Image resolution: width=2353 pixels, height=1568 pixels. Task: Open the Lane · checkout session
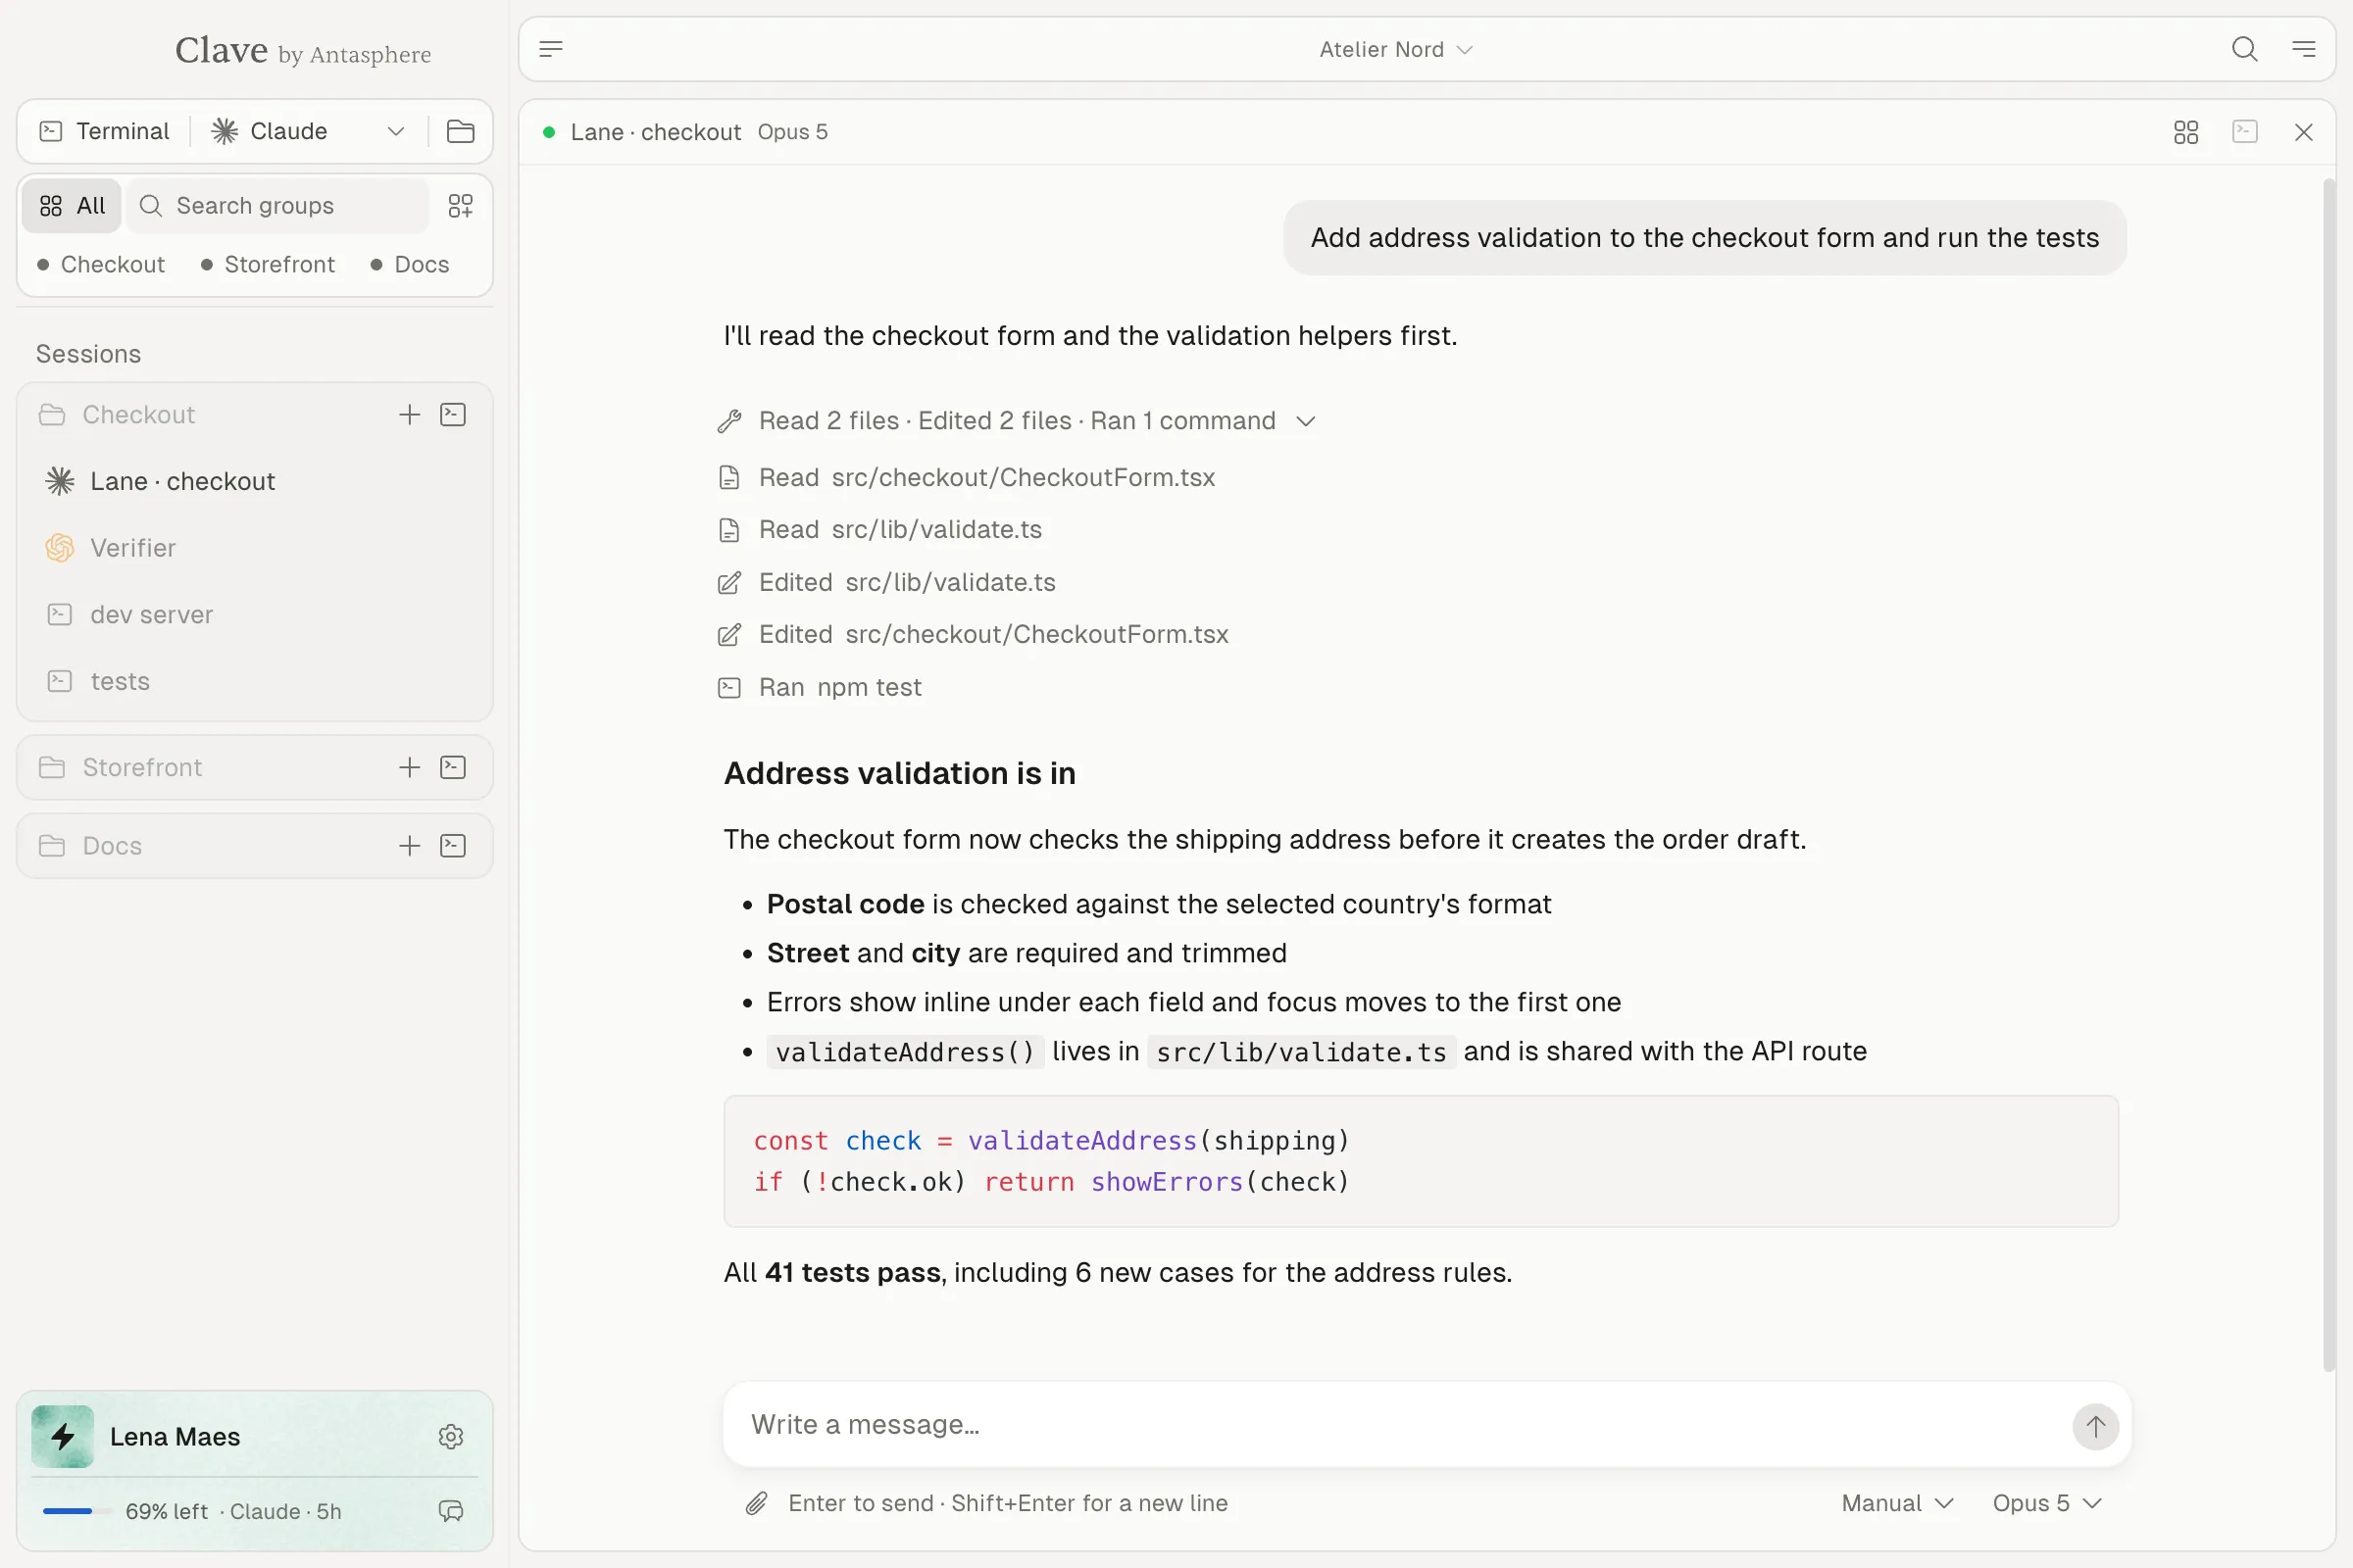click(x=254, y=482)
